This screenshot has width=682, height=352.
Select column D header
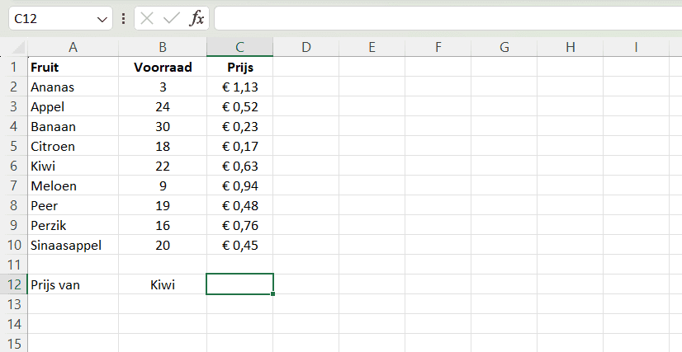pyautogui.click(x=306, y=47)
